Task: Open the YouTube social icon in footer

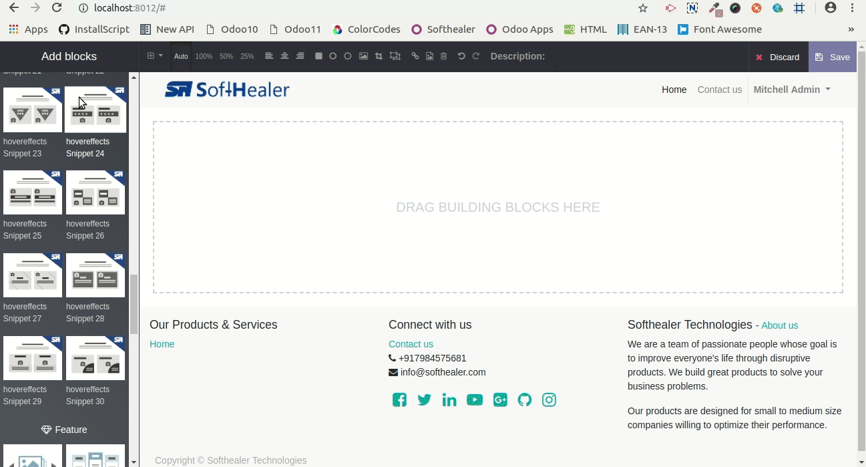Action: (475, 400)
